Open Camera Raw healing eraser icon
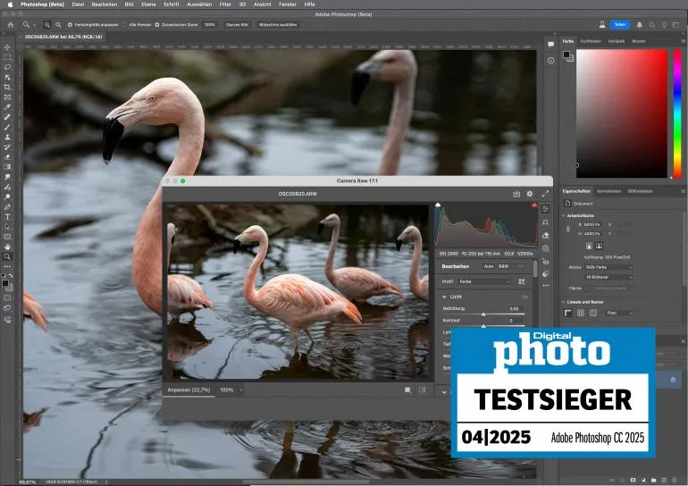Image resolution: width=688 pixels, height=486 pixels. [x=545, y=235]
